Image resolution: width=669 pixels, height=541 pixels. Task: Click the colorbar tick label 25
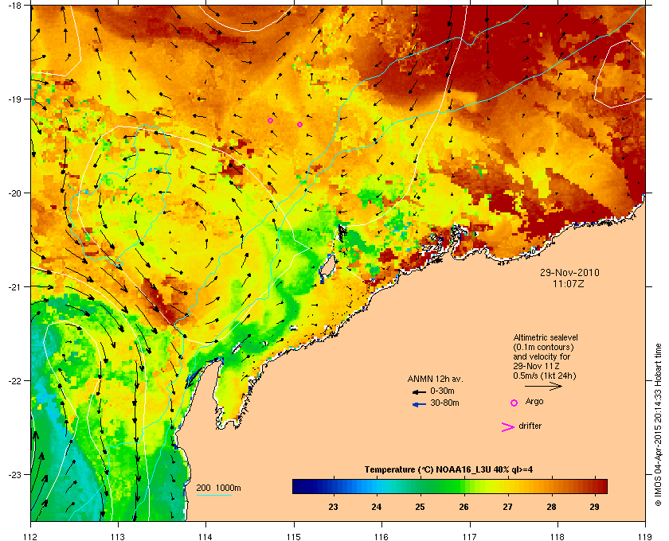421,507
